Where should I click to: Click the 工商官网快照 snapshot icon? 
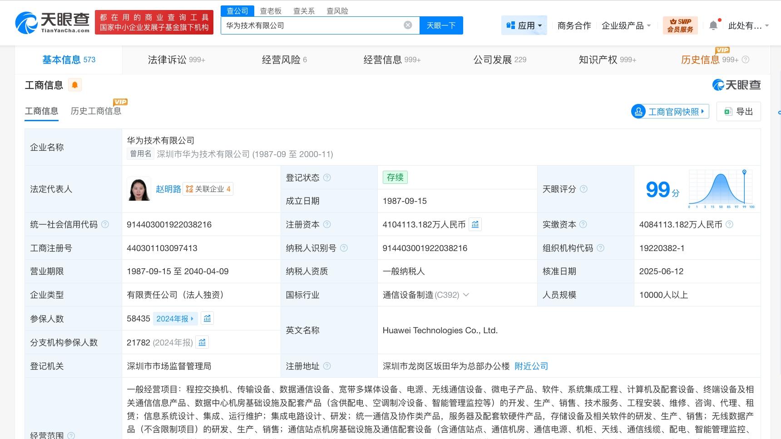pos(638,111)
